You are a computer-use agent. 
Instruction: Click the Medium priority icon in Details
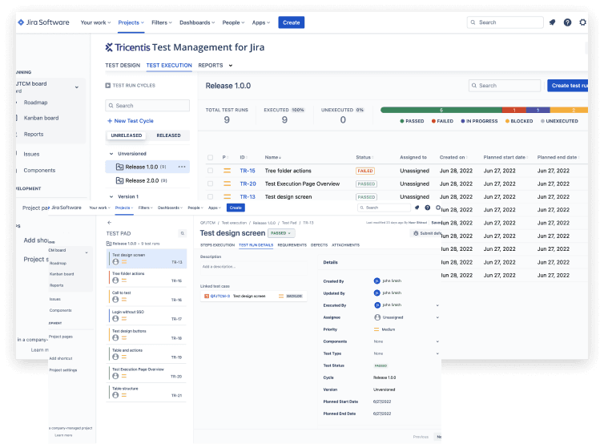click(x=376, y=329)
